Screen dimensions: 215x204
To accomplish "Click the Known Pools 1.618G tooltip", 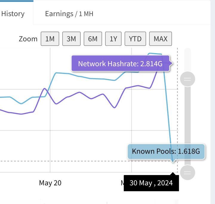I will (x=166, y=152).
